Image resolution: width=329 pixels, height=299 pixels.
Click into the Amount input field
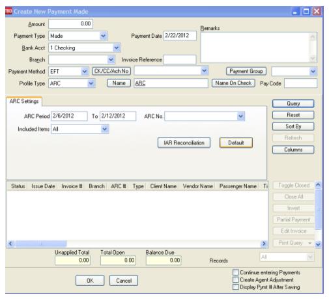pyautogui.click(x=71, y=23)
